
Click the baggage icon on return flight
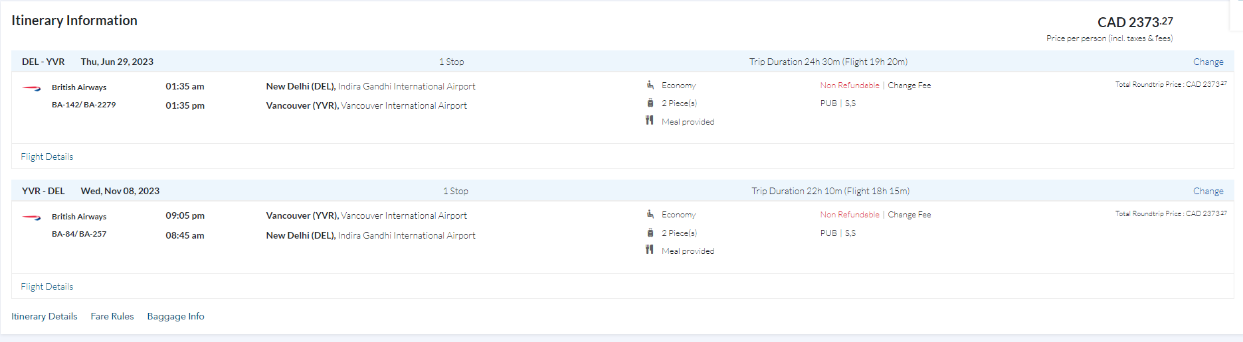pos(650,233)
